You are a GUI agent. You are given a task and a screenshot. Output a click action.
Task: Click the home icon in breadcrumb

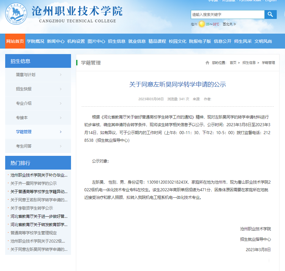207,63
